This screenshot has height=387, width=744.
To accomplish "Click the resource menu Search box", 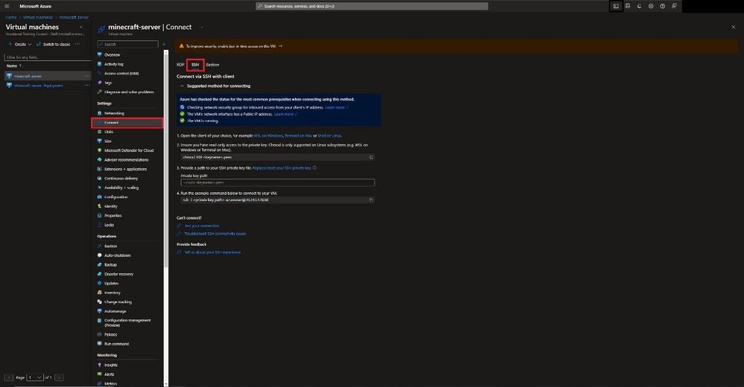I will pyautogui.click(x=127, y=44).
